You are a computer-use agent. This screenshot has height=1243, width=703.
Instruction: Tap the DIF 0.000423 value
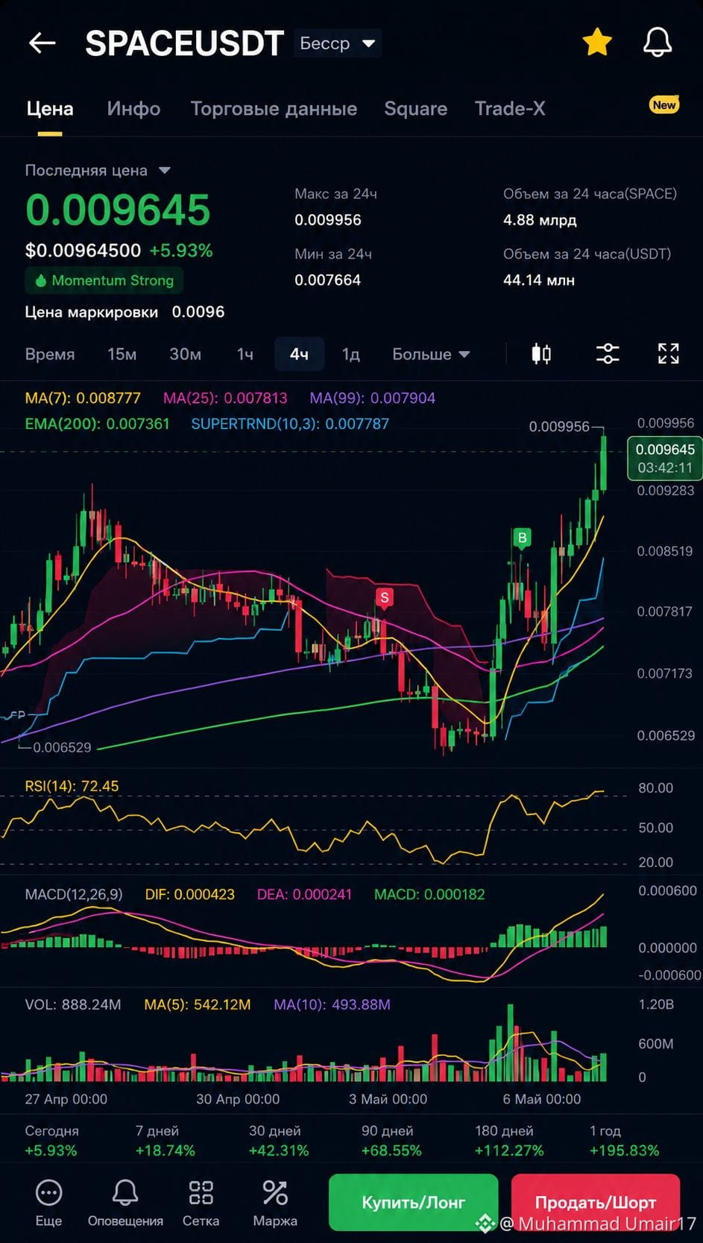click(190, 894)
